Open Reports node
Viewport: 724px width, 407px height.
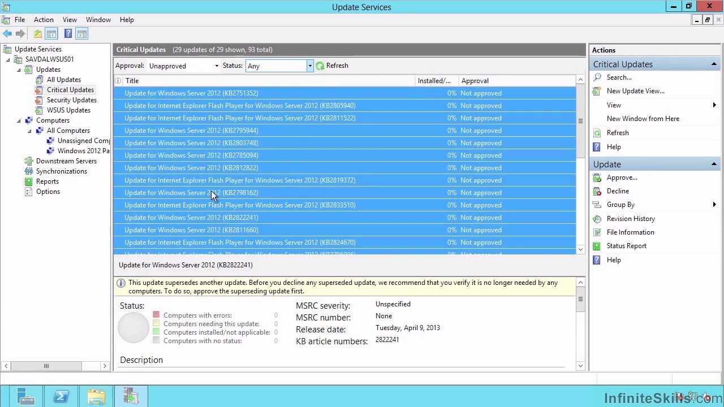click(48, 181)
